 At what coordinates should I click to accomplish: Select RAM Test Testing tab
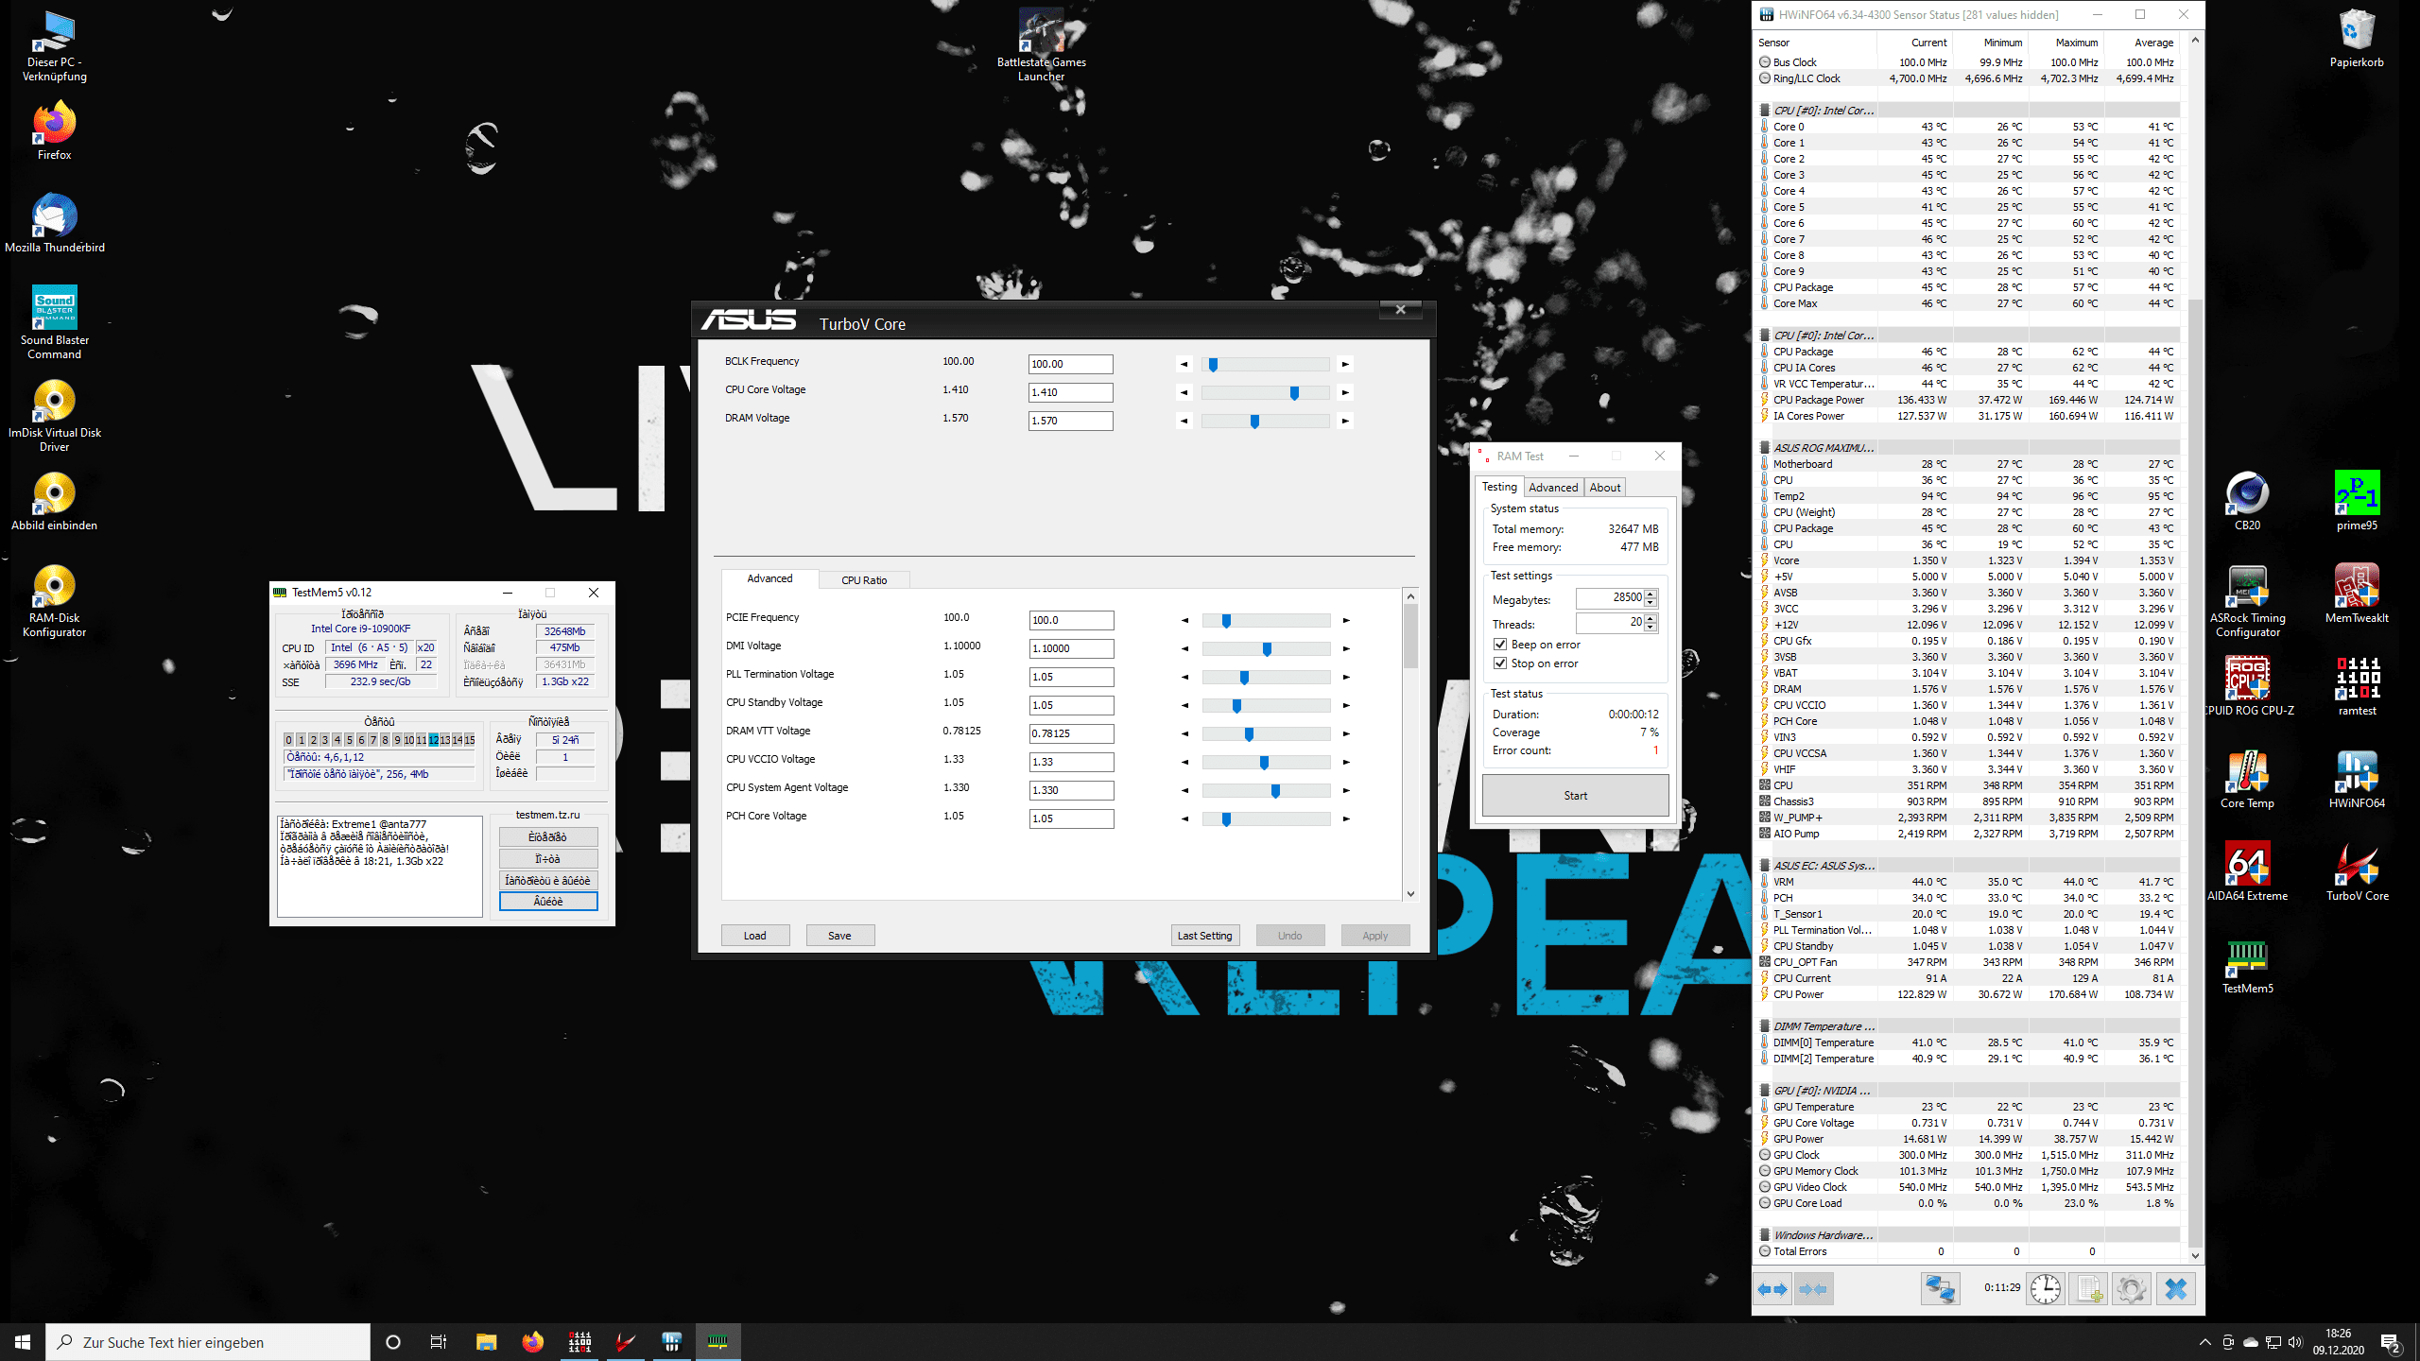click(1499, 486)
